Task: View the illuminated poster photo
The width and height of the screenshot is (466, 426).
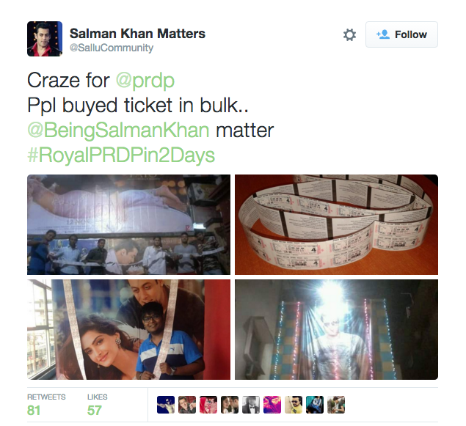Action: pyautogui.click(x=336, y=329)
